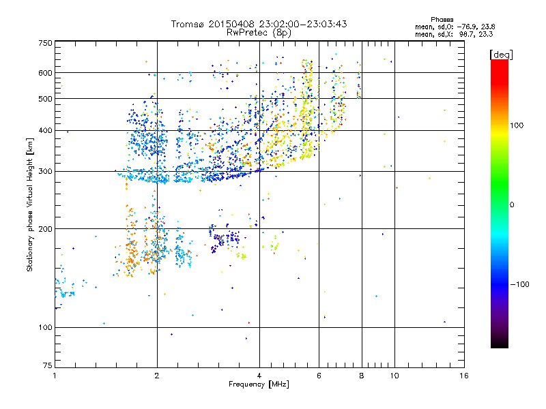
Task: Click the y-axis '500' tick label
Action: pyautogui.click(x=46, y=99)
